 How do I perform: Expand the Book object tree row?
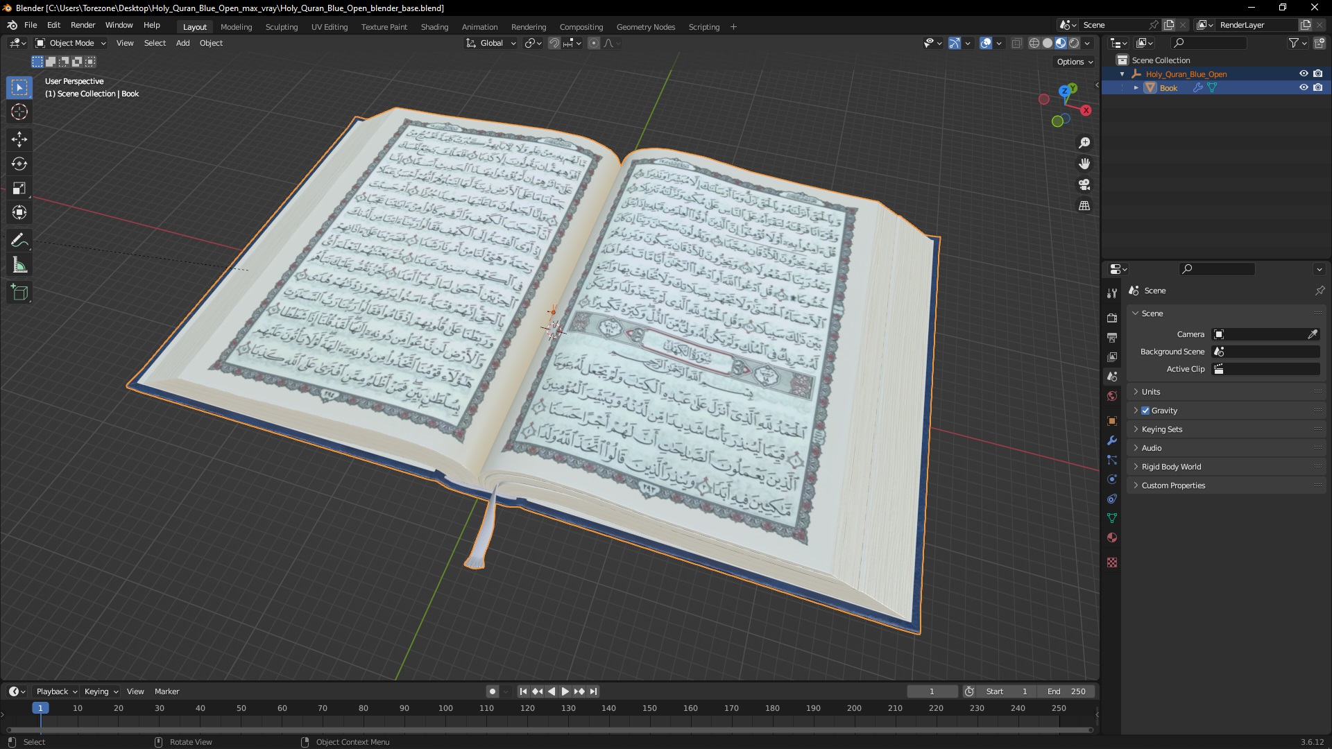click(1136, 88)
